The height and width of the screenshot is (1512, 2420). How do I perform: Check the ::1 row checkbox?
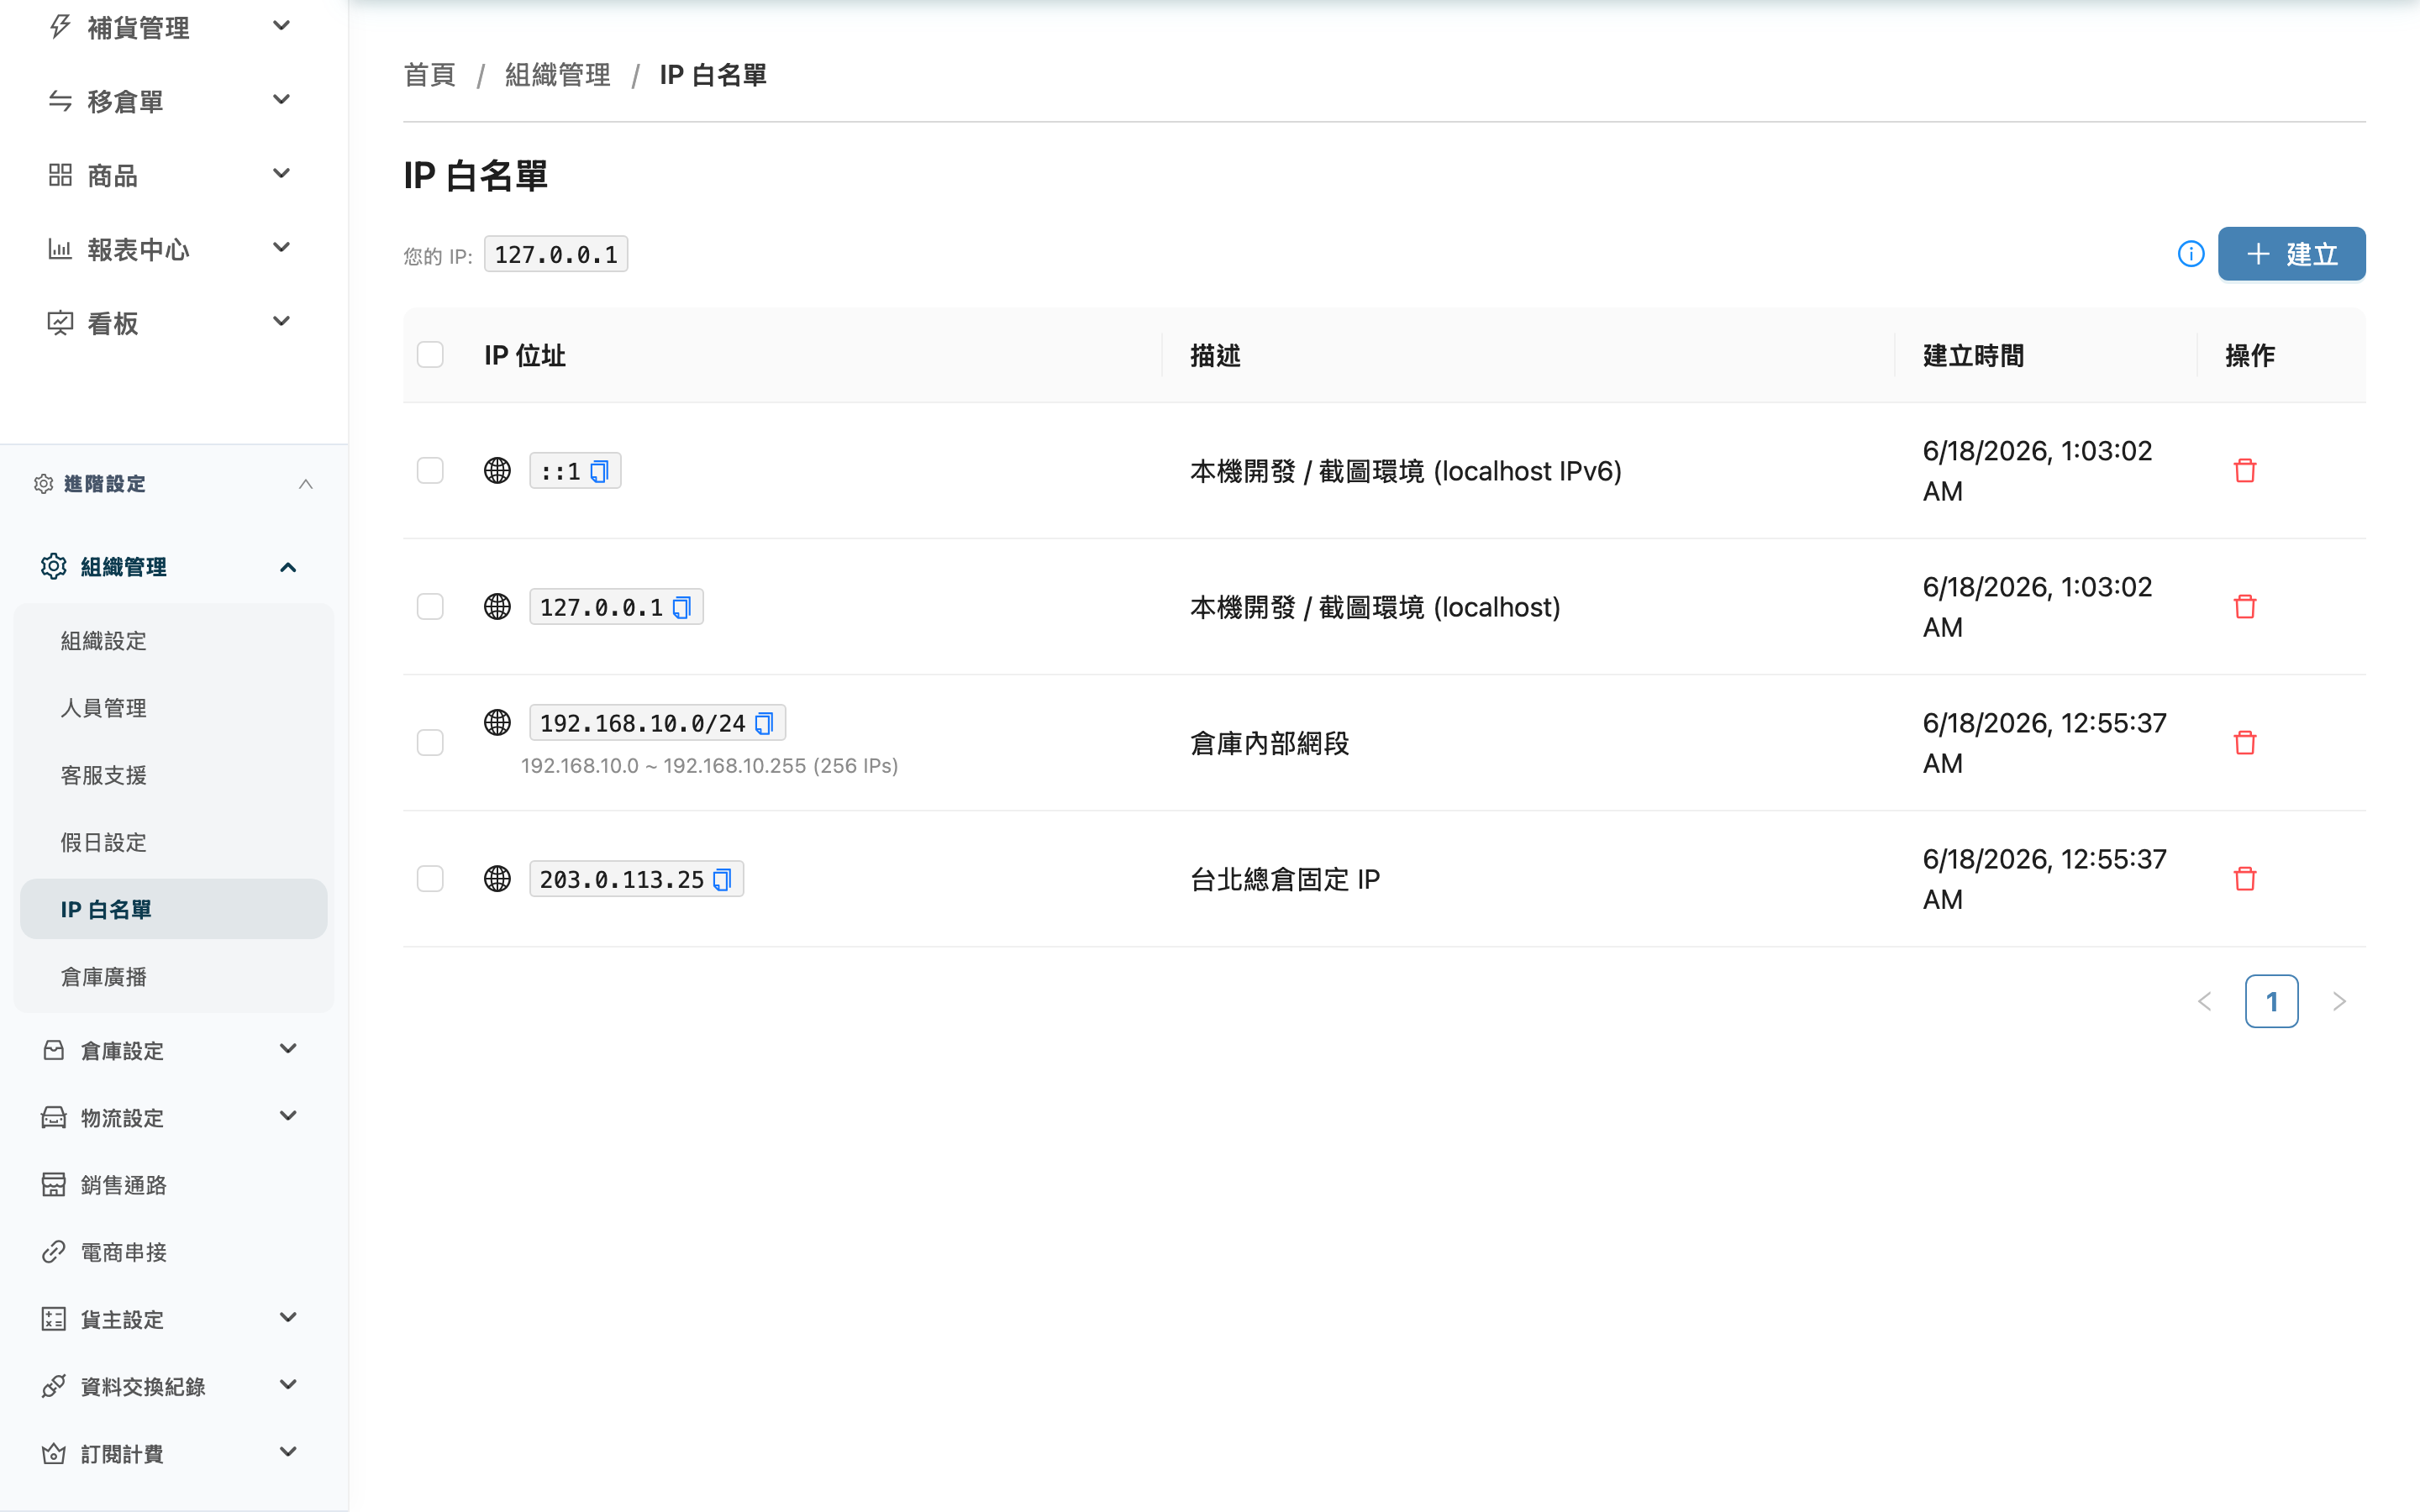click(430, 470)
